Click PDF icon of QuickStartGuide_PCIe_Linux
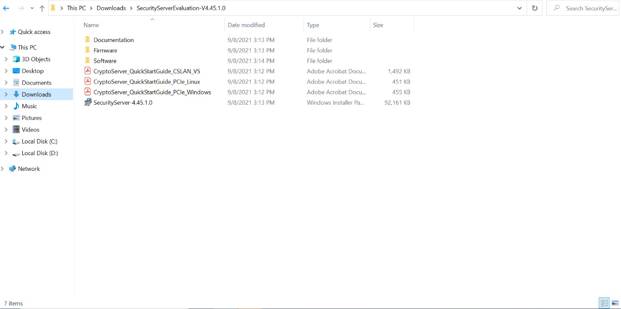The height and width of the screenshot is (309, 621). (x=88, y=81)
